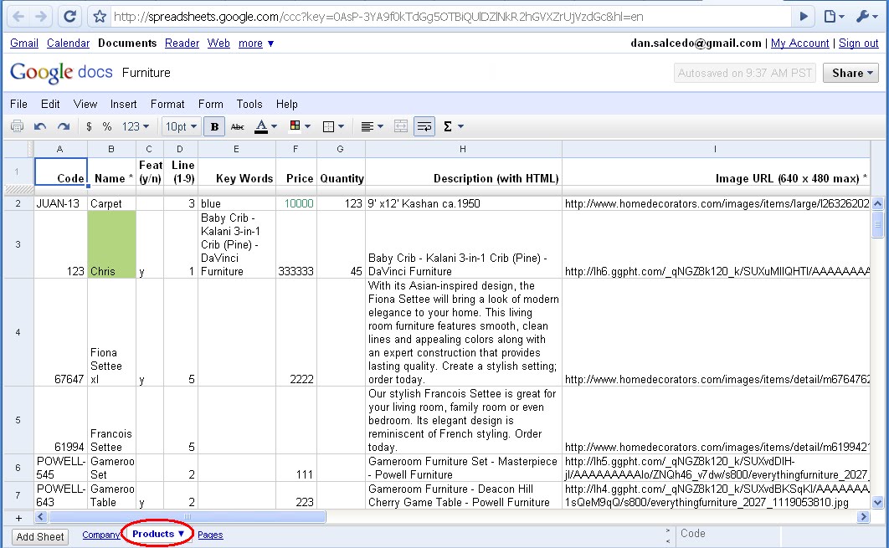The height and width of the screenshot is (548, 889).
Task: Click the browser back arrow
Action: pos(18,17)
